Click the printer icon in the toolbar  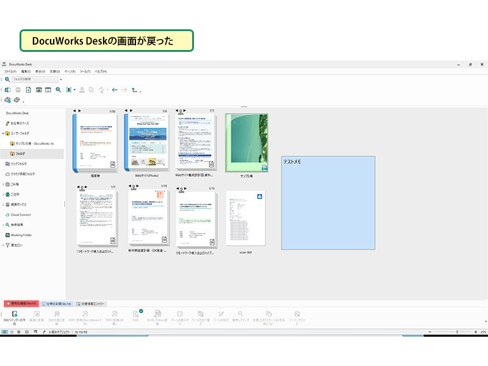click(x=18, y=90)
